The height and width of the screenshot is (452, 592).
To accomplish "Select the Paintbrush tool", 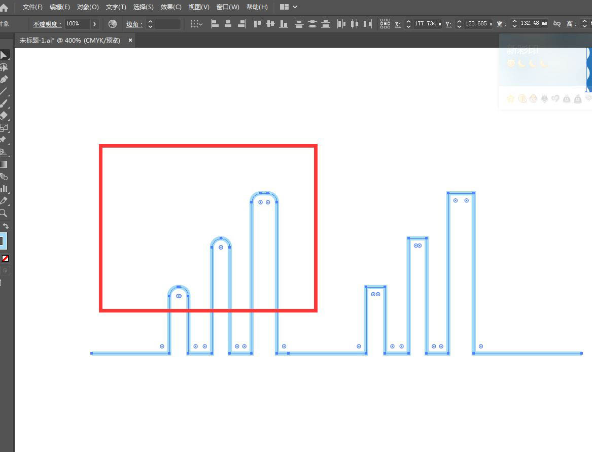I will (4, 103).
